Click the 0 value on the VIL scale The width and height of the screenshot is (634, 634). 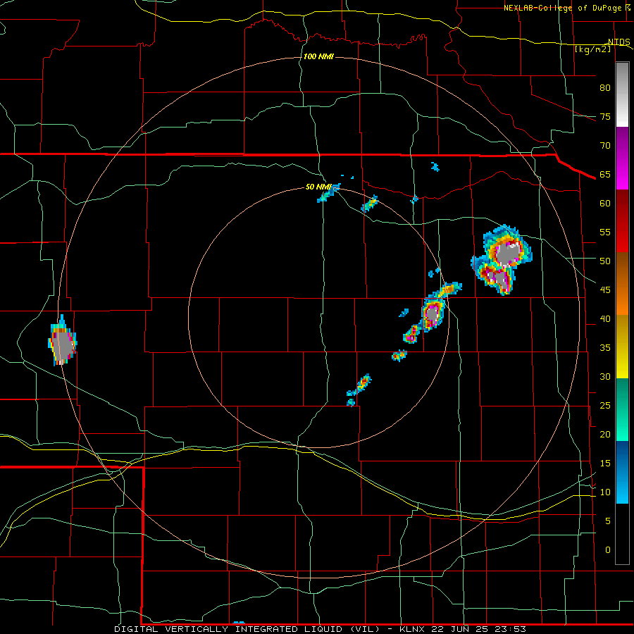coord(608,550)
